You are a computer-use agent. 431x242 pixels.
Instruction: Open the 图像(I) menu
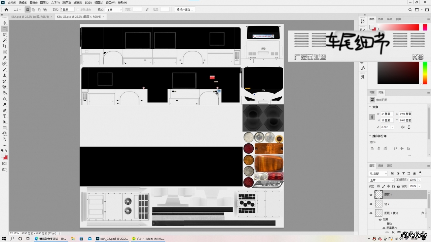pyautogui.click(x=34, y=3)
